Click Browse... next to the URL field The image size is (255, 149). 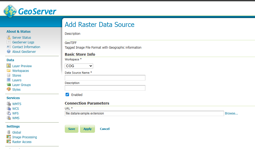(231, 113)
